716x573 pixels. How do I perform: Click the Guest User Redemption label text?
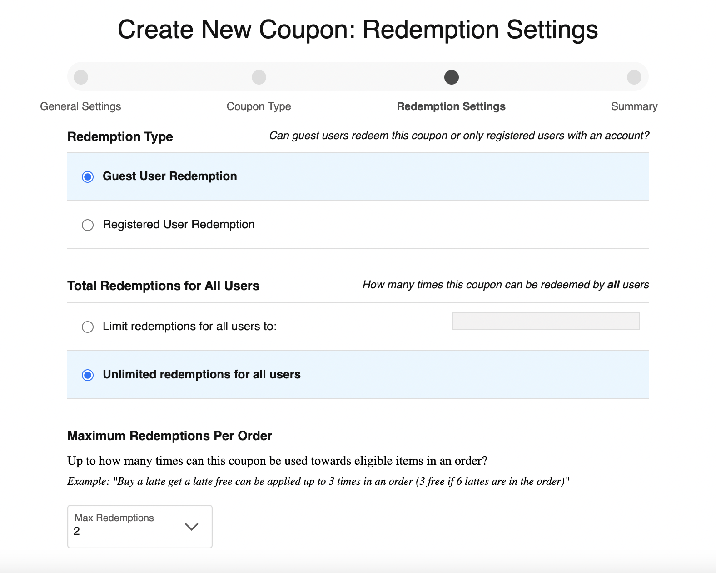(x=169, y=176)
